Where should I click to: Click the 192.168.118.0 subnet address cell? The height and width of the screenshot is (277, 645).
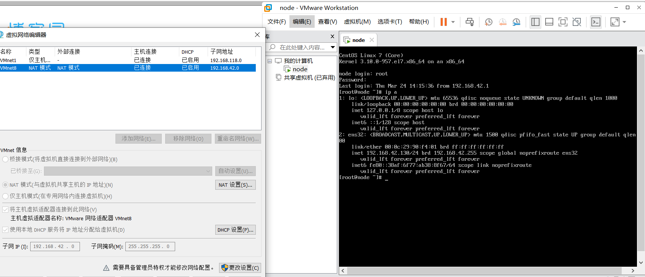point(226,60)
